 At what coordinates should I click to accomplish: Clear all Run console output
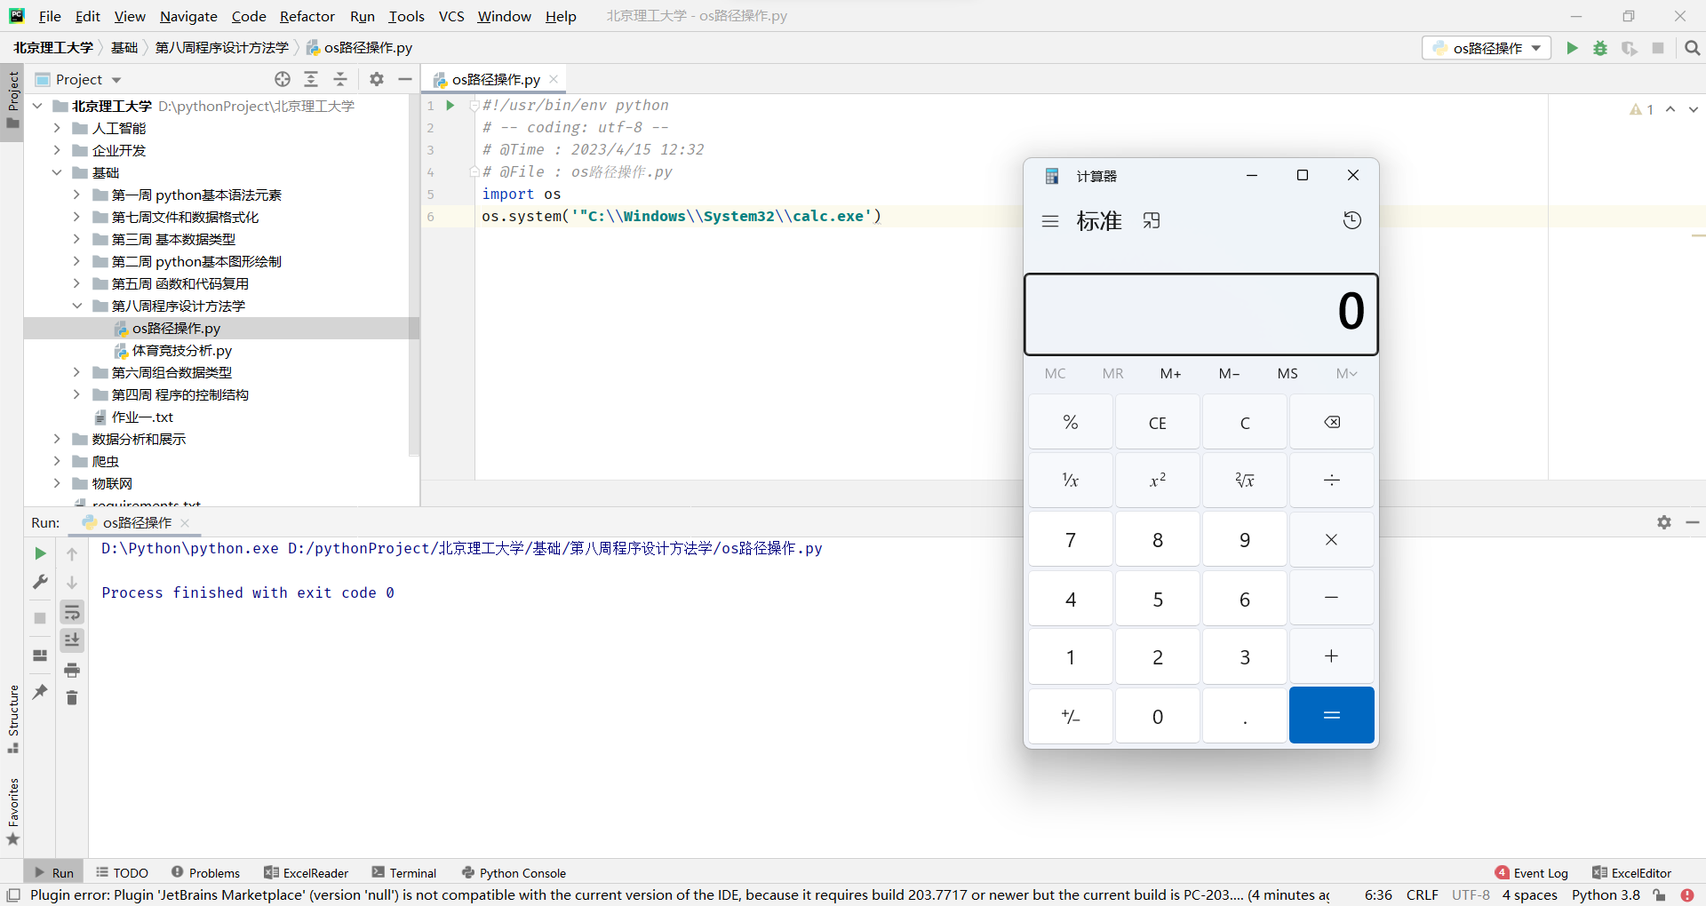pos(72,698)
